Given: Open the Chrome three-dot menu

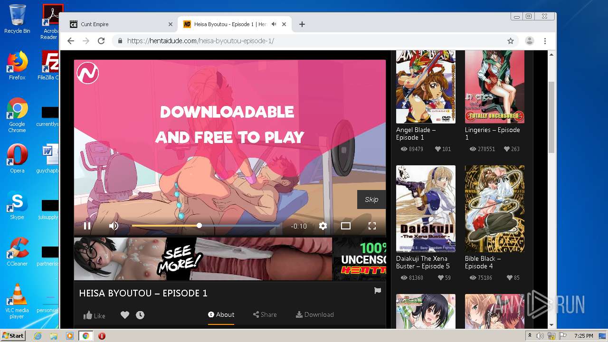Looking at the screenshot, I should click(545, 41).
